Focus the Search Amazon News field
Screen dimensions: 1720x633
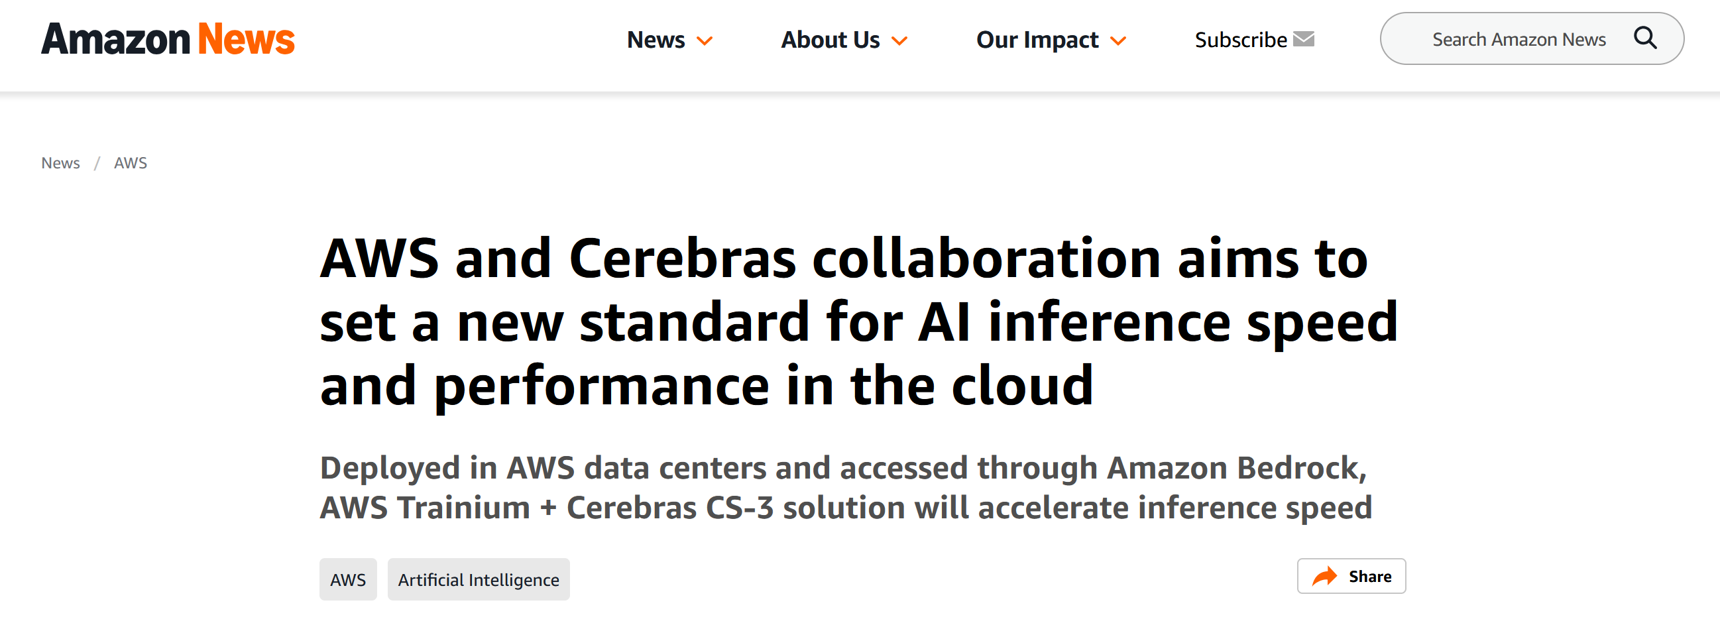(1519, 39)
